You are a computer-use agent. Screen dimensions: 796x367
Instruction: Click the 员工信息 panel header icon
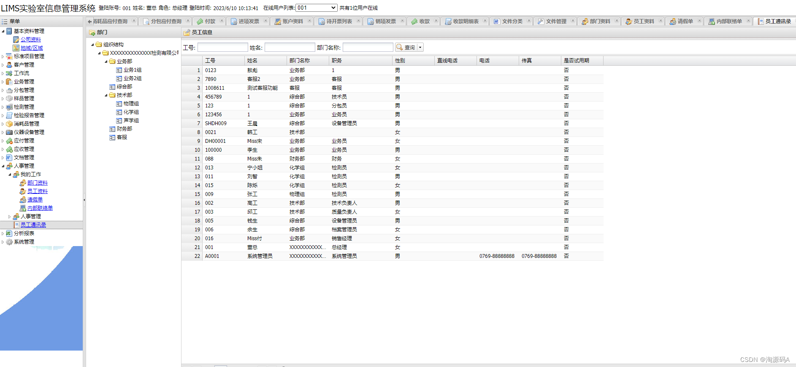[x=187, y=32]
